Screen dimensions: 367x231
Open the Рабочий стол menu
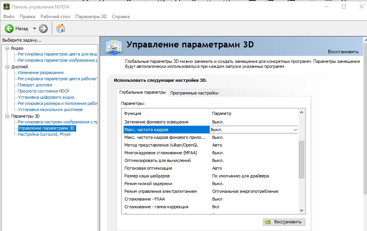point(55,17)
